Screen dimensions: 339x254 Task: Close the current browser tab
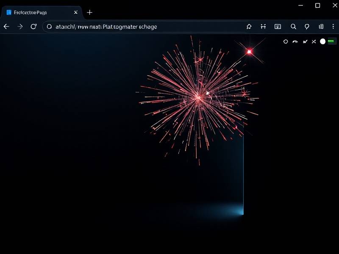pyautogui.click(x=76, y=12)
